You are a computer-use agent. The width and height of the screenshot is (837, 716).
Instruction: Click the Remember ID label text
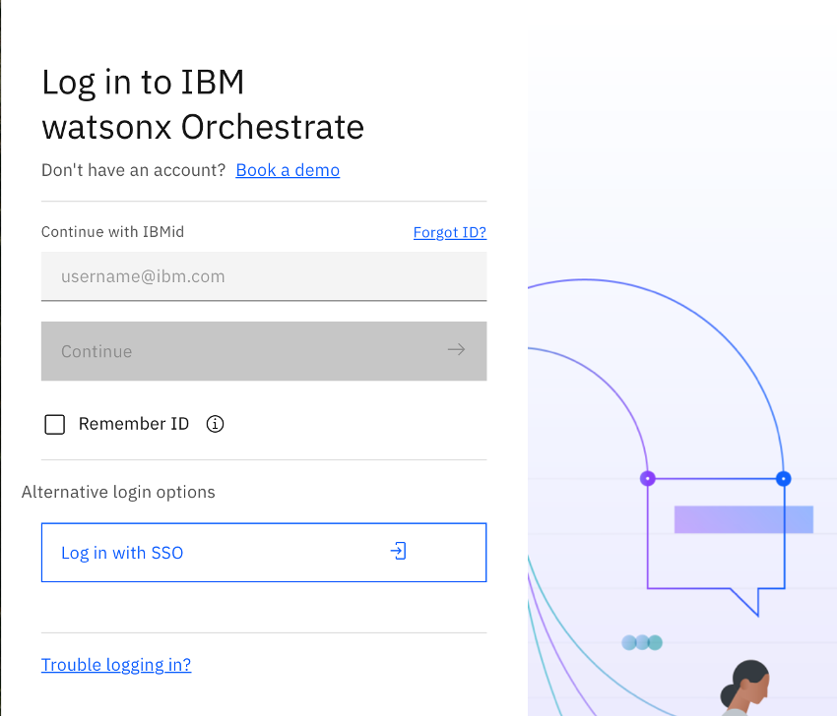[x=133, y=424]
